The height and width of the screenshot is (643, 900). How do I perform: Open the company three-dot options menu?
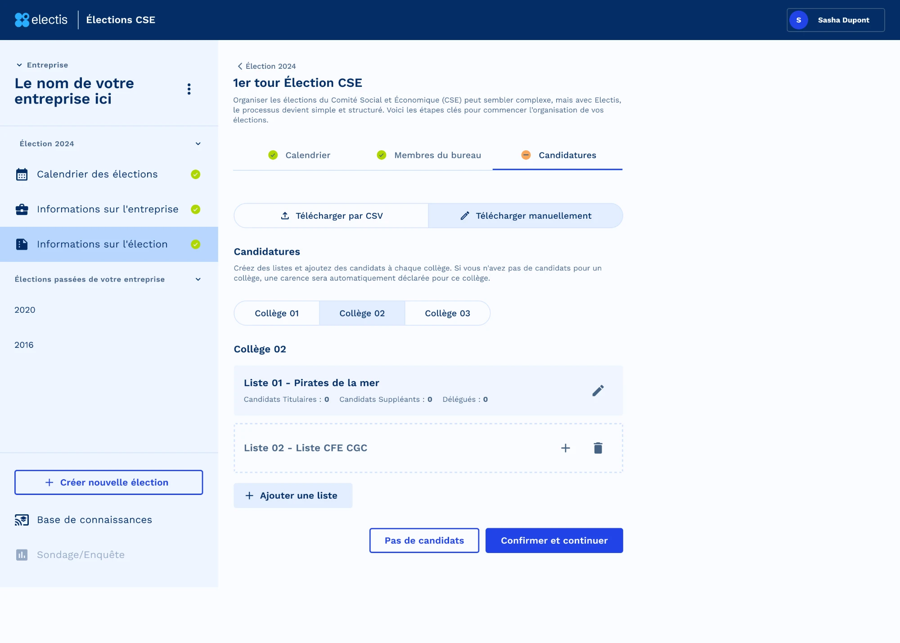click(x=189, y=89)
